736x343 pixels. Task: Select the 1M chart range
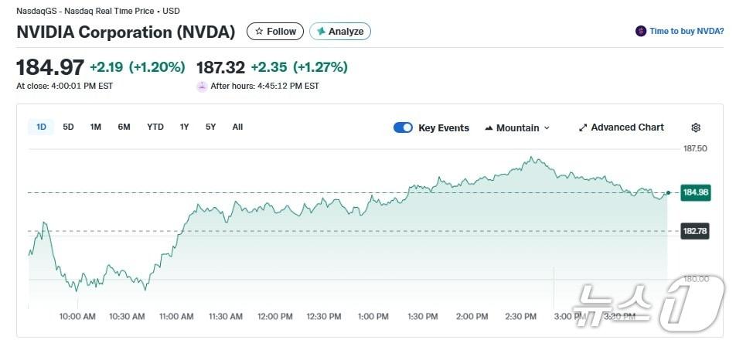[95, 127]
